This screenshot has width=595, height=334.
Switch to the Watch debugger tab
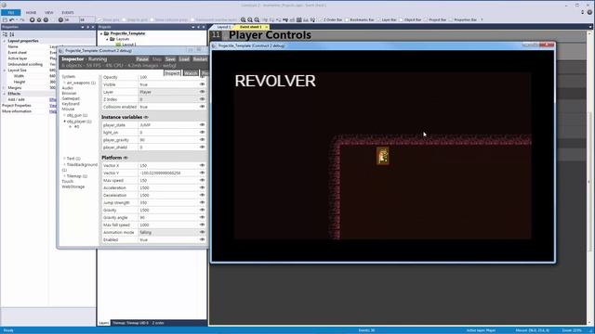191,72
